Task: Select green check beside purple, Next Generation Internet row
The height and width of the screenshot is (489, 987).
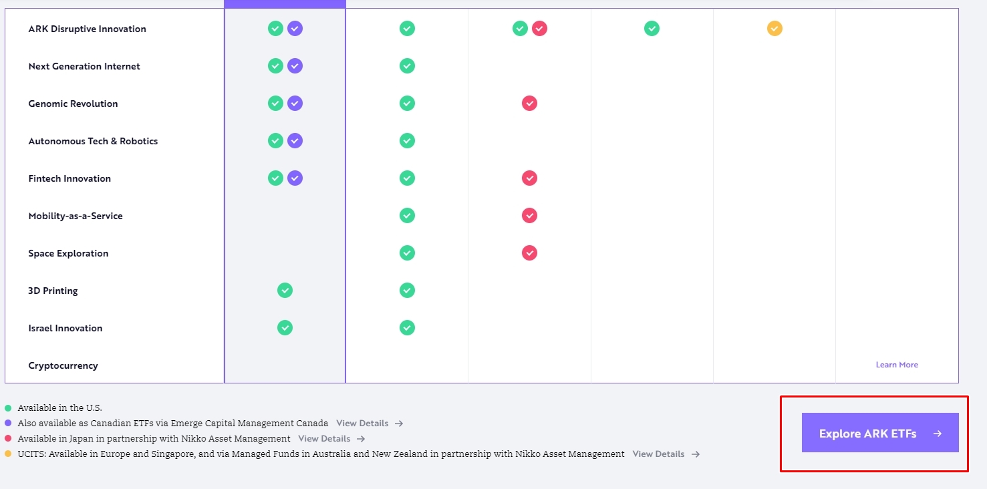Action: (275, 66)
